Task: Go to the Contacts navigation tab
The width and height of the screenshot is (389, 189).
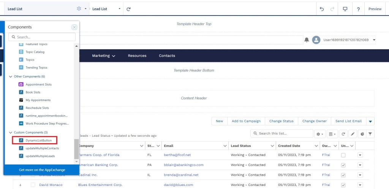Action: (x=167, y=56)
